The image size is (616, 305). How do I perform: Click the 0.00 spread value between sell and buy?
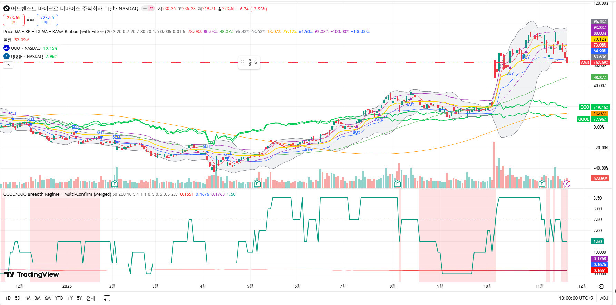coord(30,20)
